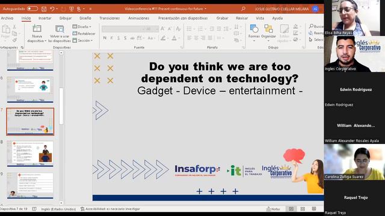The image size is (385, 216).
Task: Click the numbered list icon
Action: pyautogui.click(x=200, y=29)
